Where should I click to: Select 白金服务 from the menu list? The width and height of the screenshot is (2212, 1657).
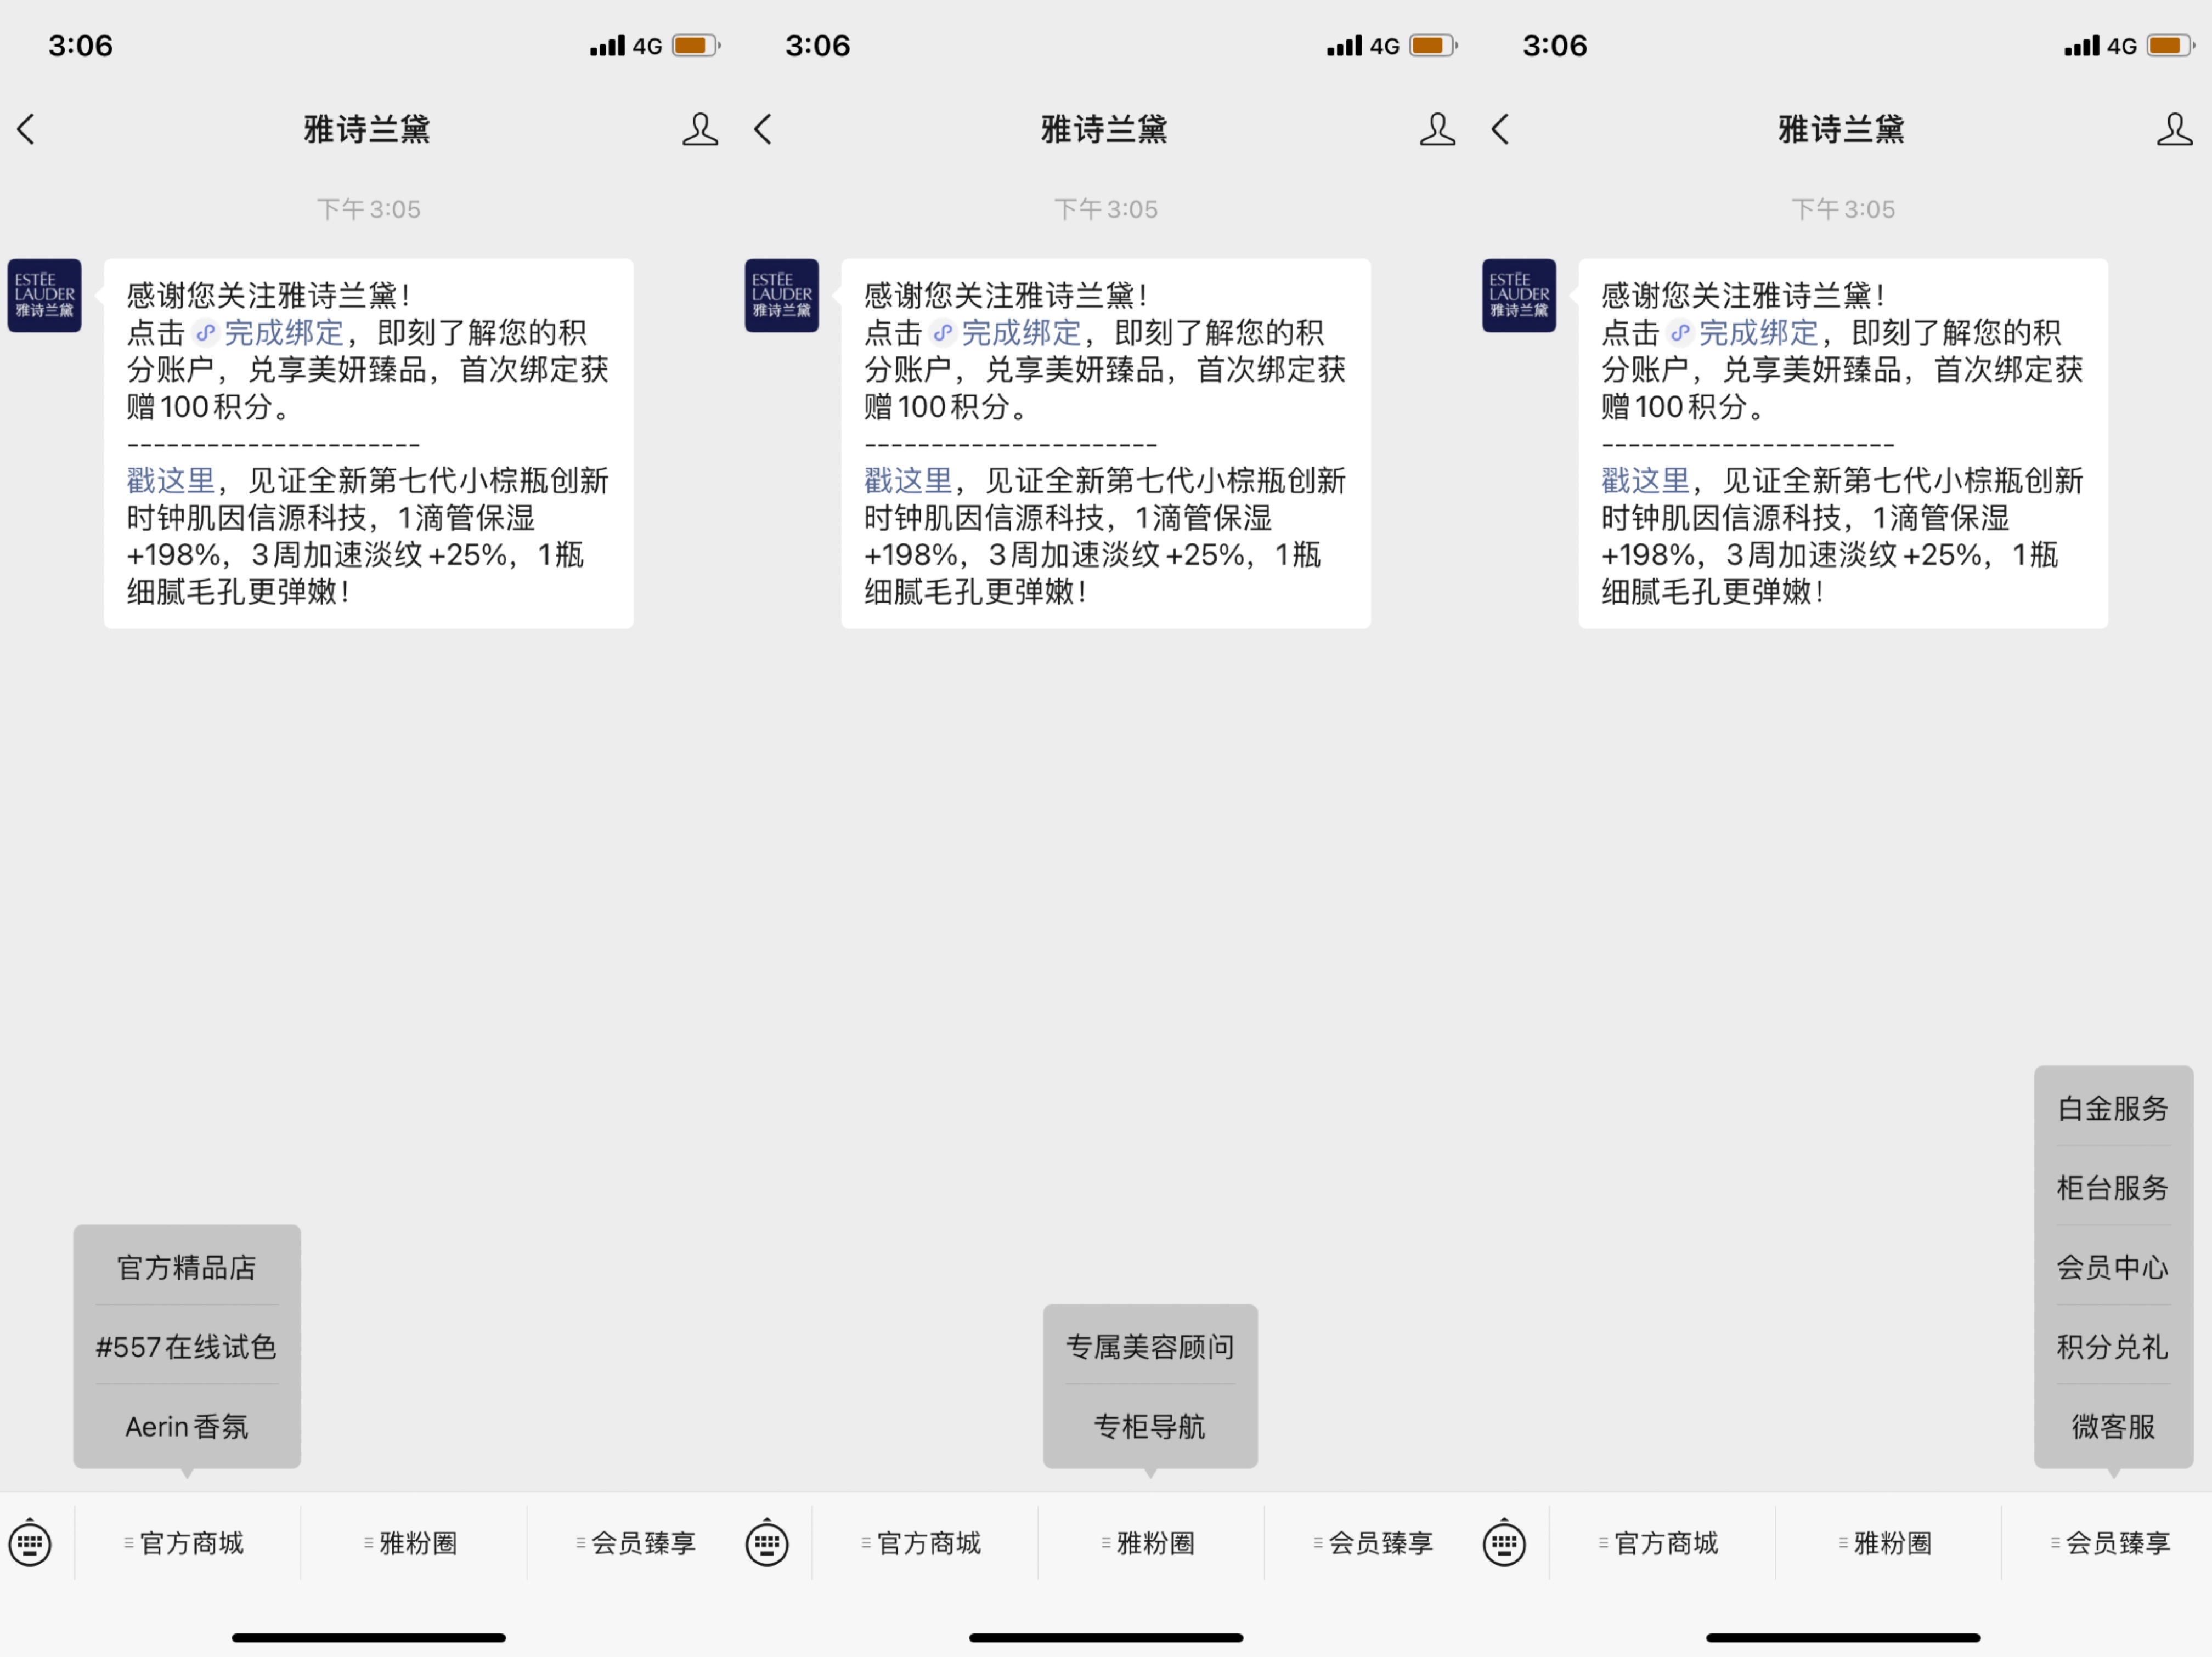click(2112, 1108)
